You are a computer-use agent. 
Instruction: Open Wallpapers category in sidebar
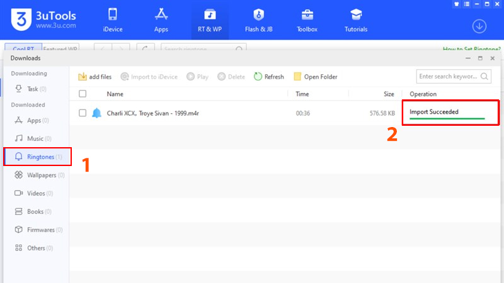pos(39,175)
